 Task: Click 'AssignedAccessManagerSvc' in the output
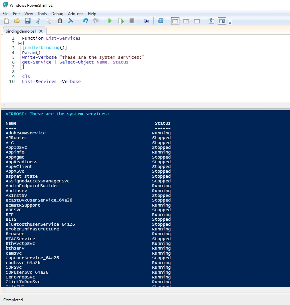pyautogui.click(x=38, y=181)
